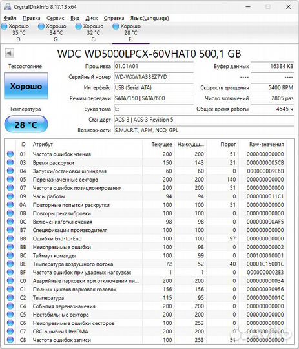Viewport: 299px width, 349px height.
Task: Click status icon for 09 Часы работы
Action: coord(10,196)
